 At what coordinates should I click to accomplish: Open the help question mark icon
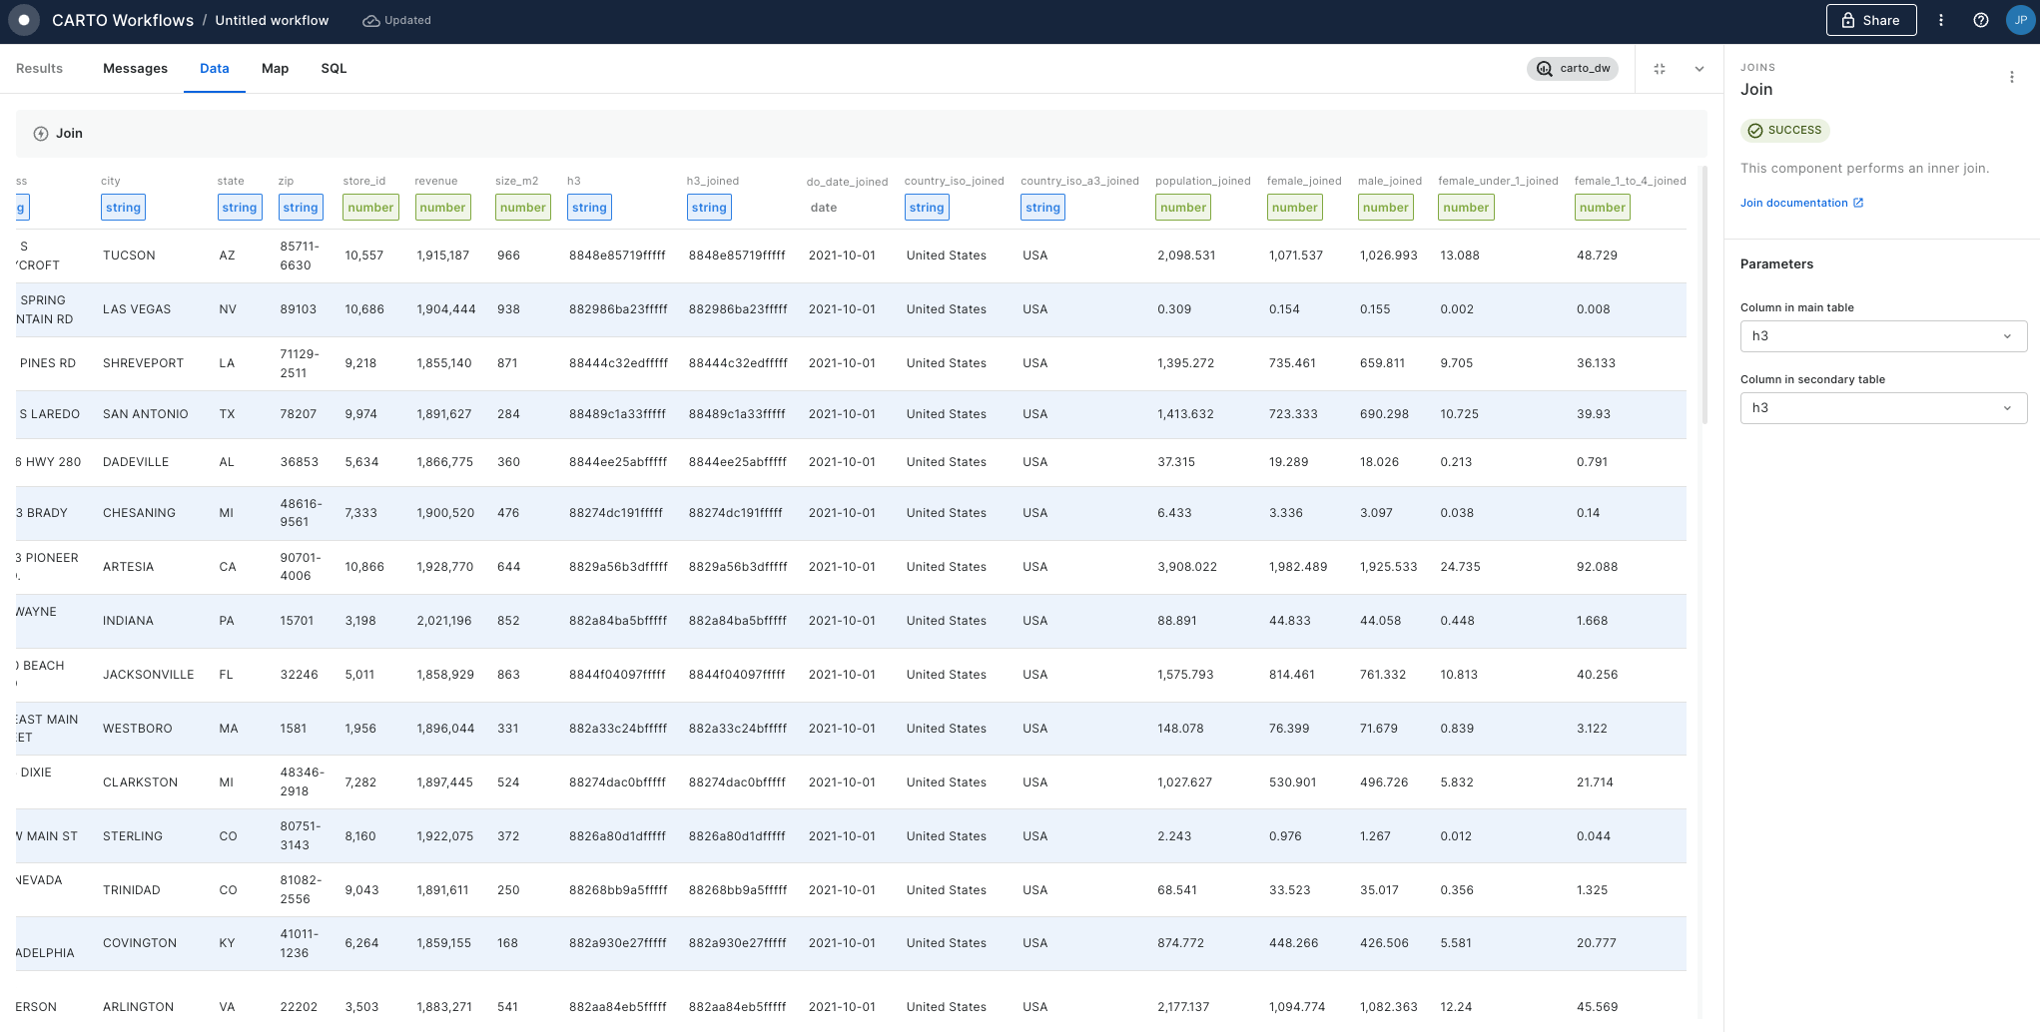(x=1981, y=20)
